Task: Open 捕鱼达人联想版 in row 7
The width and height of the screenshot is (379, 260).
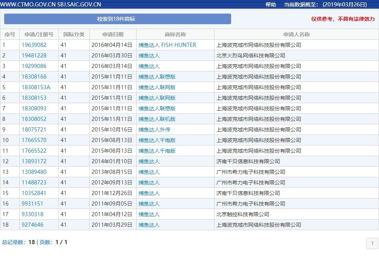Action: pos(157,108)
